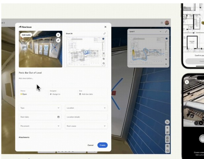Screen dimensions: 204x159
Task: Open the user profile avatar
Action: point(167,23)
